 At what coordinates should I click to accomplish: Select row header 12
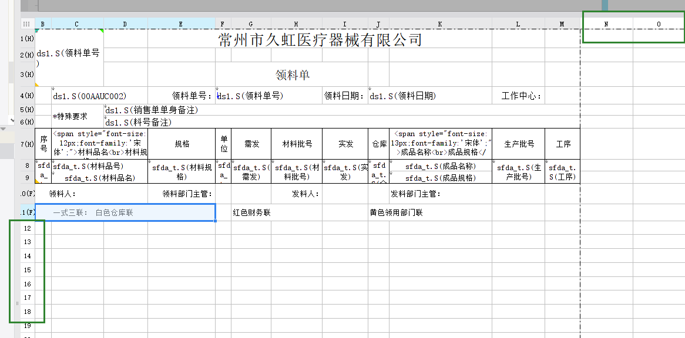point(28,228)
